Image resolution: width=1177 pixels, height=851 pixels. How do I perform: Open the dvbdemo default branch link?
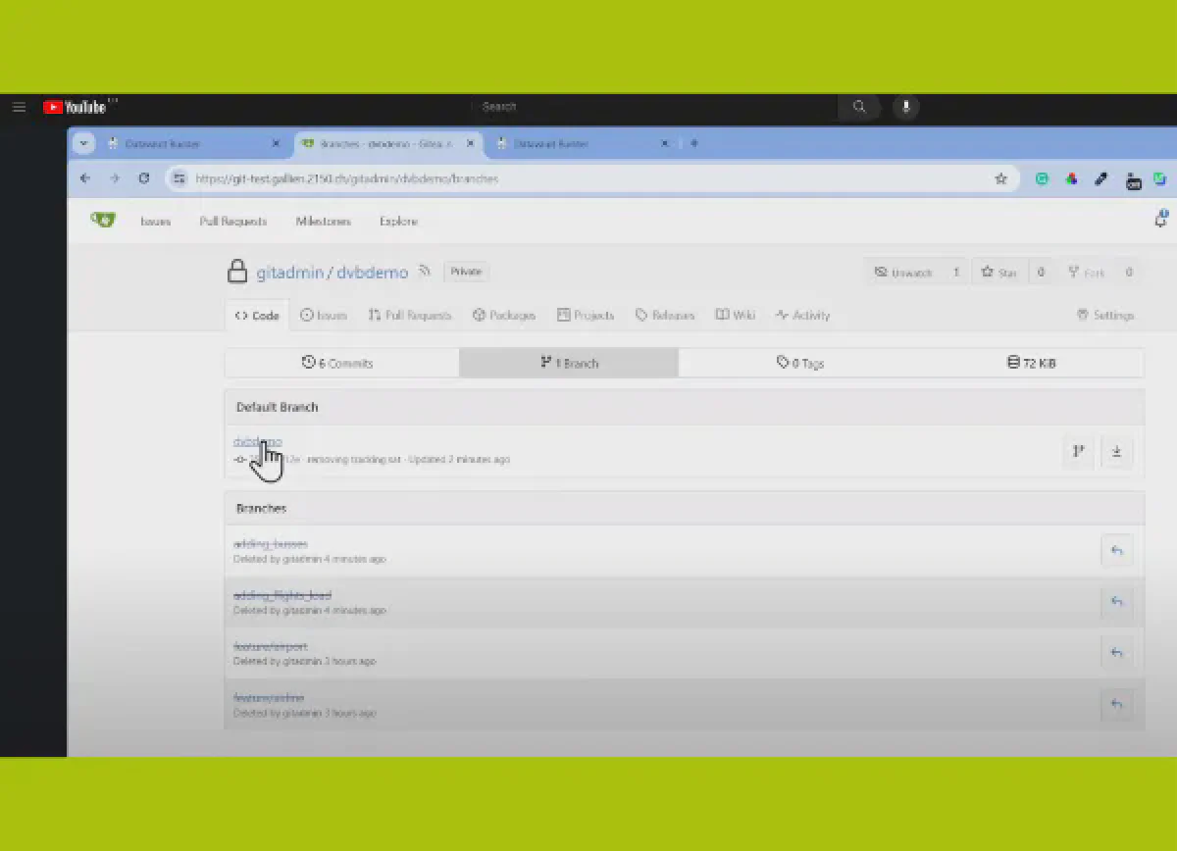[256, 441]
